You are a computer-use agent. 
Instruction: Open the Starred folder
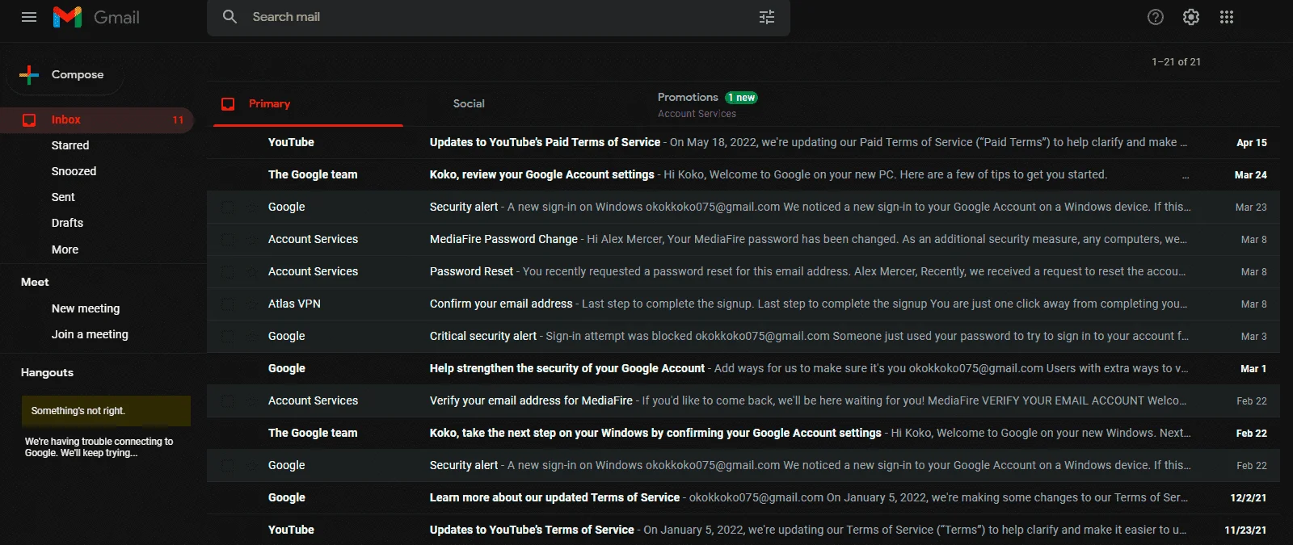tap(70, 145)
